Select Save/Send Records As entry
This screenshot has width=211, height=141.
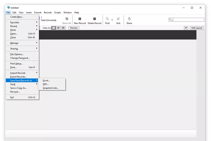coord(22,80)
